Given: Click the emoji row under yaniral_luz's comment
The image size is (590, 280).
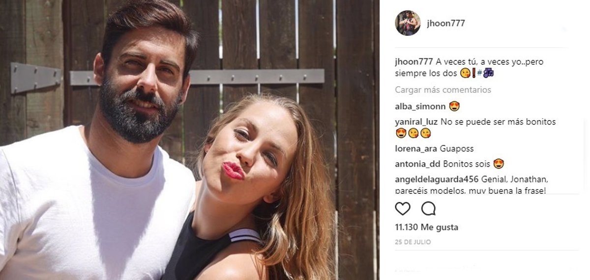Looking at the screenshot, I should (x=413, y=133).
